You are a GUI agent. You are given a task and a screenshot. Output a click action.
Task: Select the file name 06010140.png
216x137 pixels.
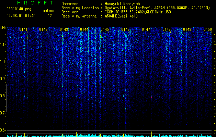19,9
